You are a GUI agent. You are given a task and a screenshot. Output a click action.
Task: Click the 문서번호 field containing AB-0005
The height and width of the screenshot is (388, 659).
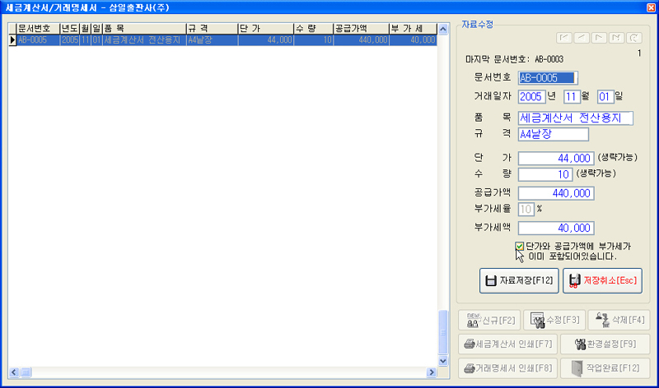pos(548,78)
